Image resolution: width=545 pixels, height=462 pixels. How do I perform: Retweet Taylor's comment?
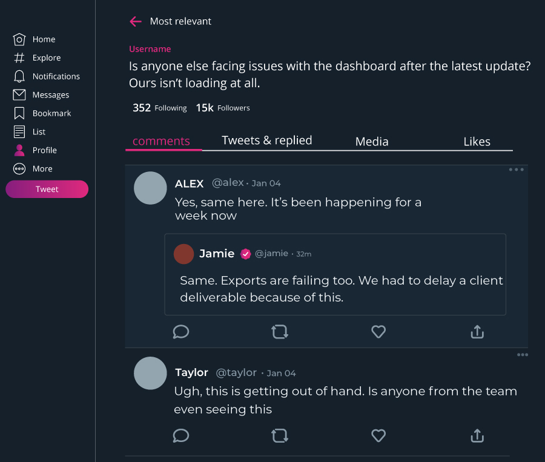280,436
